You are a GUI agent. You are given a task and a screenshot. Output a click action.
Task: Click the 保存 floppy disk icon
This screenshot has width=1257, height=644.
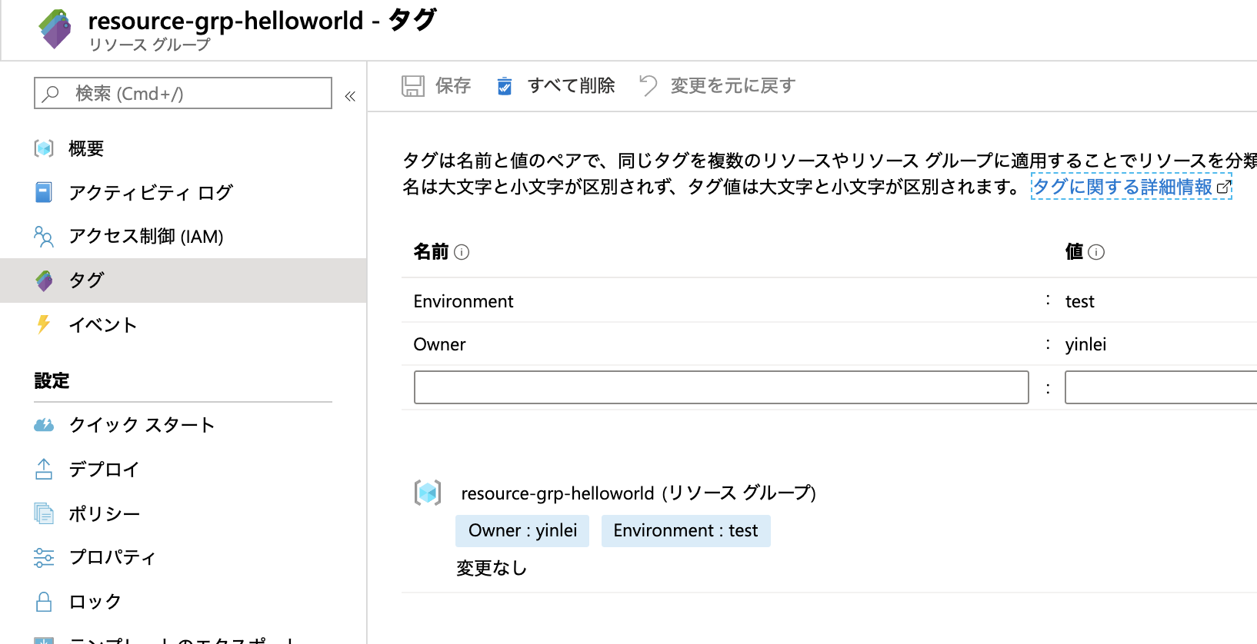pos(413,85)
